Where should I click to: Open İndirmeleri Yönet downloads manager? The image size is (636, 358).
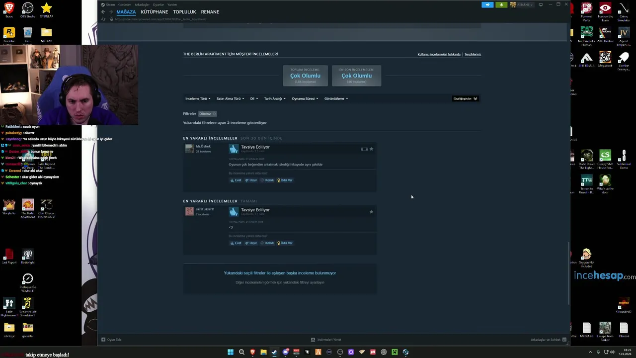click(326, 340)
